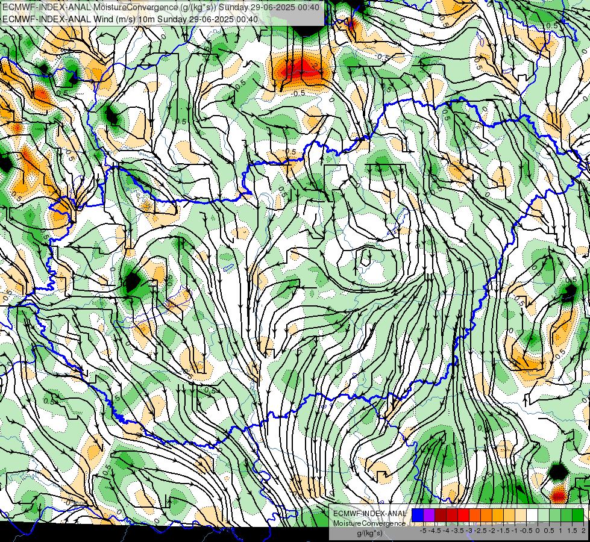590x542 pixels.
Task: Click the -3.5 legend scale value
Action: coord(457,531)
